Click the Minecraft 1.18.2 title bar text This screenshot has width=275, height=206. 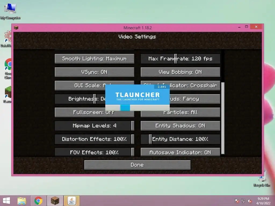(137, 28)
